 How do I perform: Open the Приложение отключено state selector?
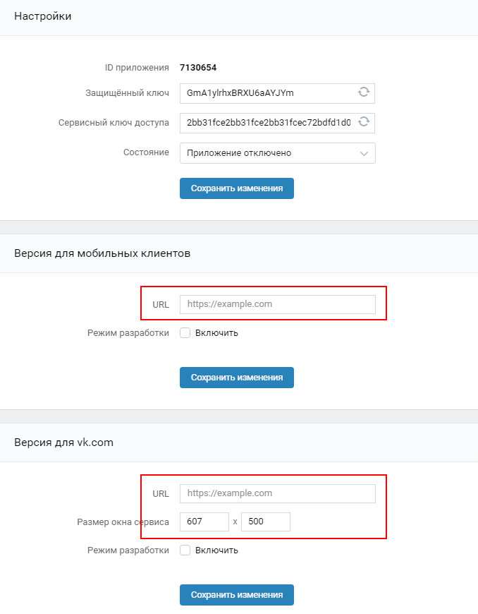pyautogui.click(x=277, y=153)
